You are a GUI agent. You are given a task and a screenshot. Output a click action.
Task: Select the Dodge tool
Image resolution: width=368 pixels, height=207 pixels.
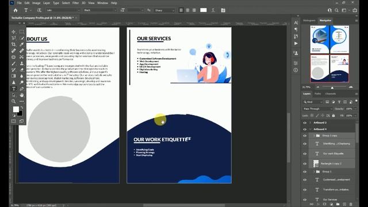22,82
